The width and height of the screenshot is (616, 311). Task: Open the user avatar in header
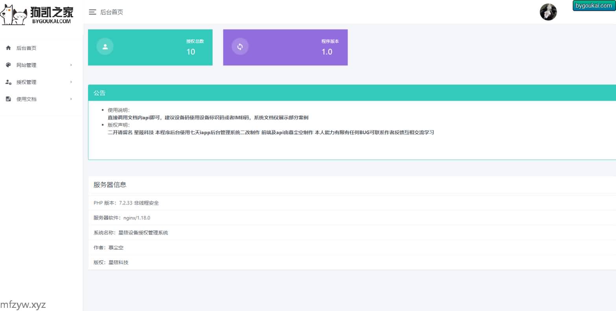pyautogui.click(x=548, y=12)
